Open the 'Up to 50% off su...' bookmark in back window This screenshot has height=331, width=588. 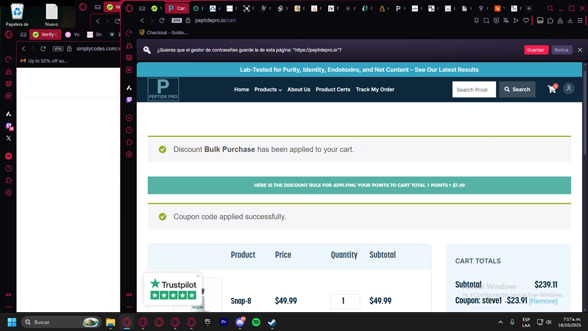pyautogui.click(x=44, y=61)
